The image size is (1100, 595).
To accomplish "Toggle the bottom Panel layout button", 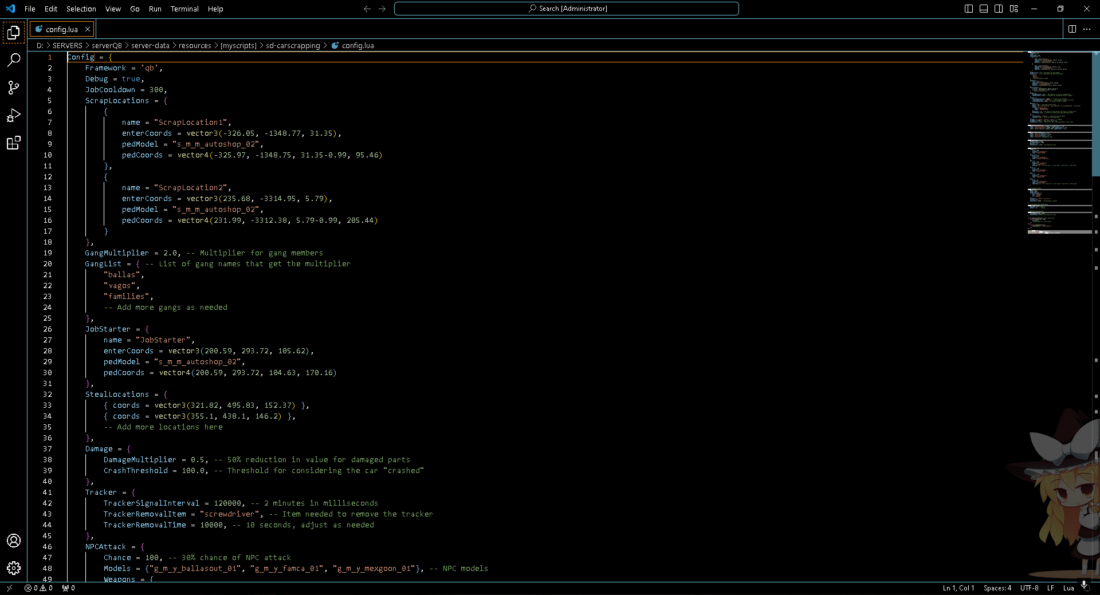I will pos(984,9).
